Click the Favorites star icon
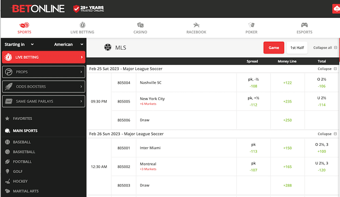 tap(7, 118)
